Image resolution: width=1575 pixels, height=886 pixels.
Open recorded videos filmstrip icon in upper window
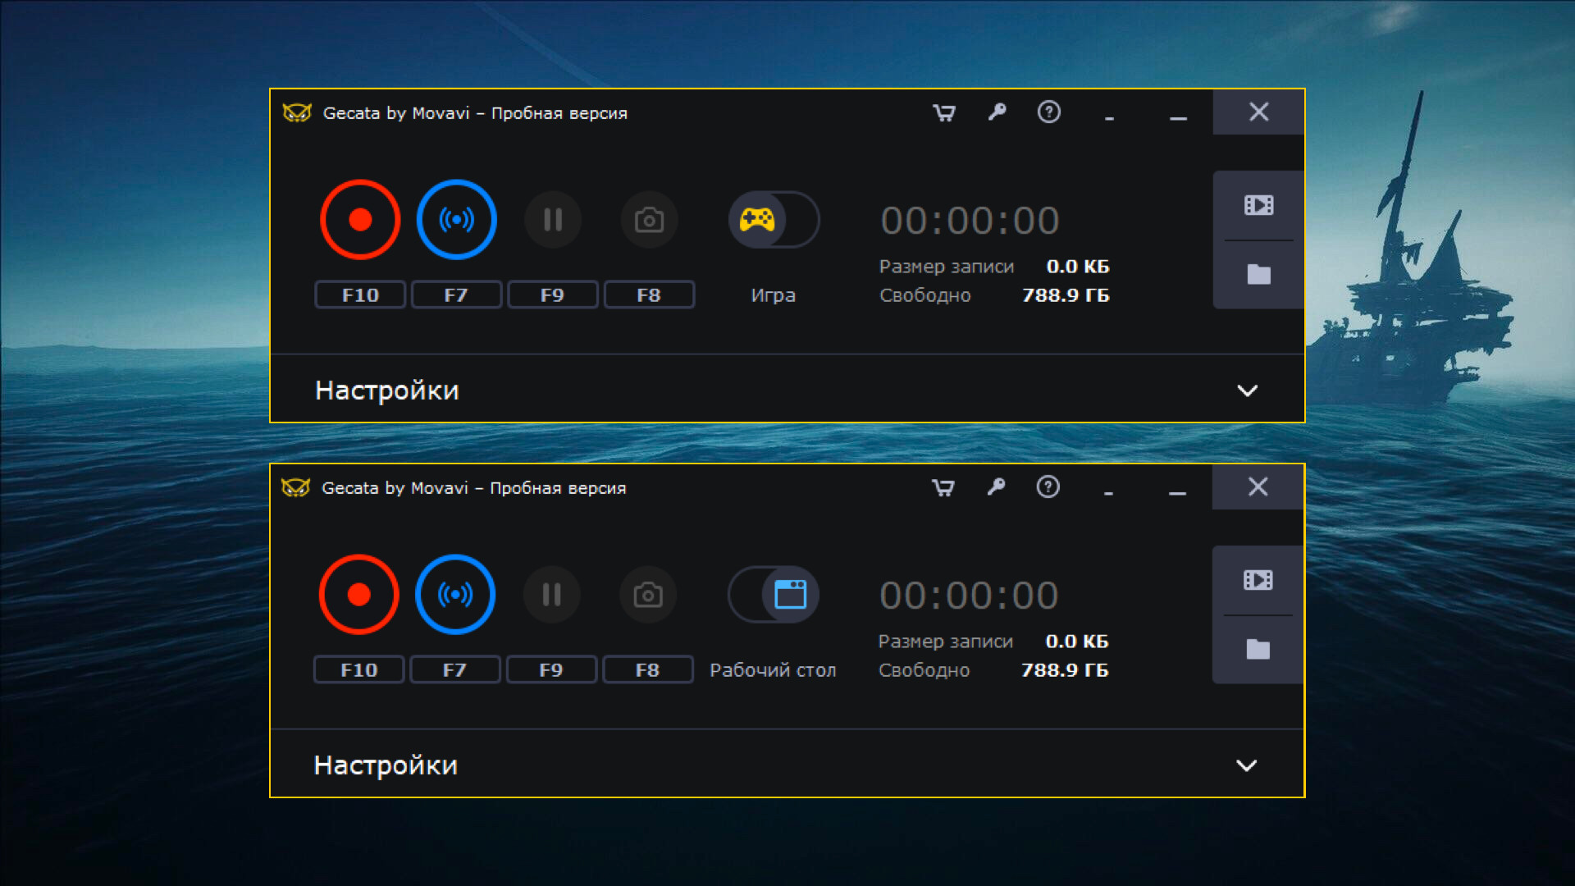click(1258, 205)
